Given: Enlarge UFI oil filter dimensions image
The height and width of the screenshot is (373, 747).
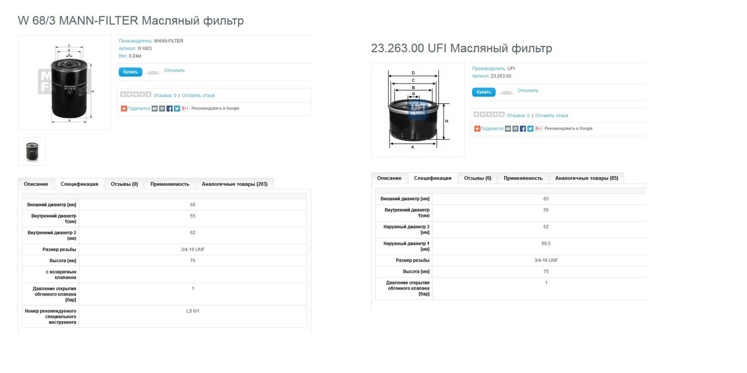Looking at the screenshot, I should [x=418, y=110].
